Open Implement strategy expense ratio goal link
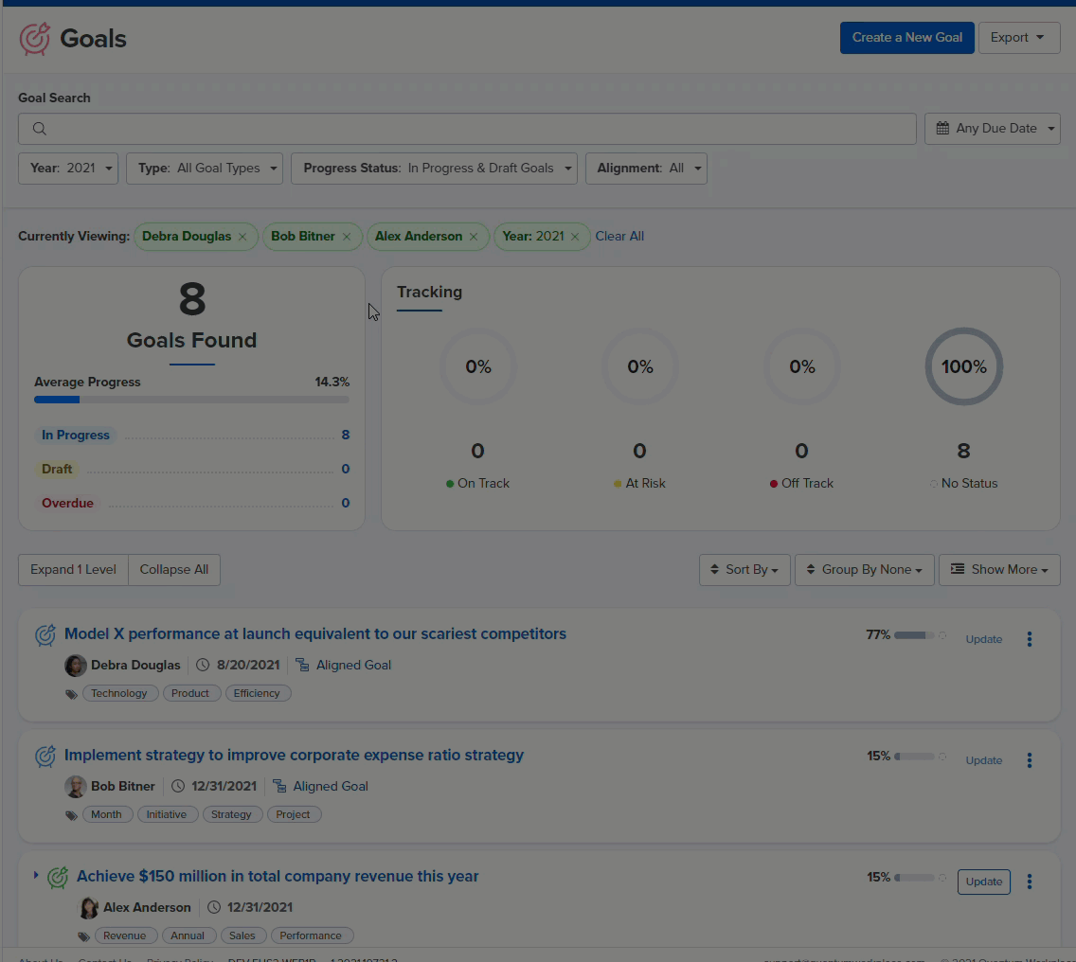 (294, 755)
